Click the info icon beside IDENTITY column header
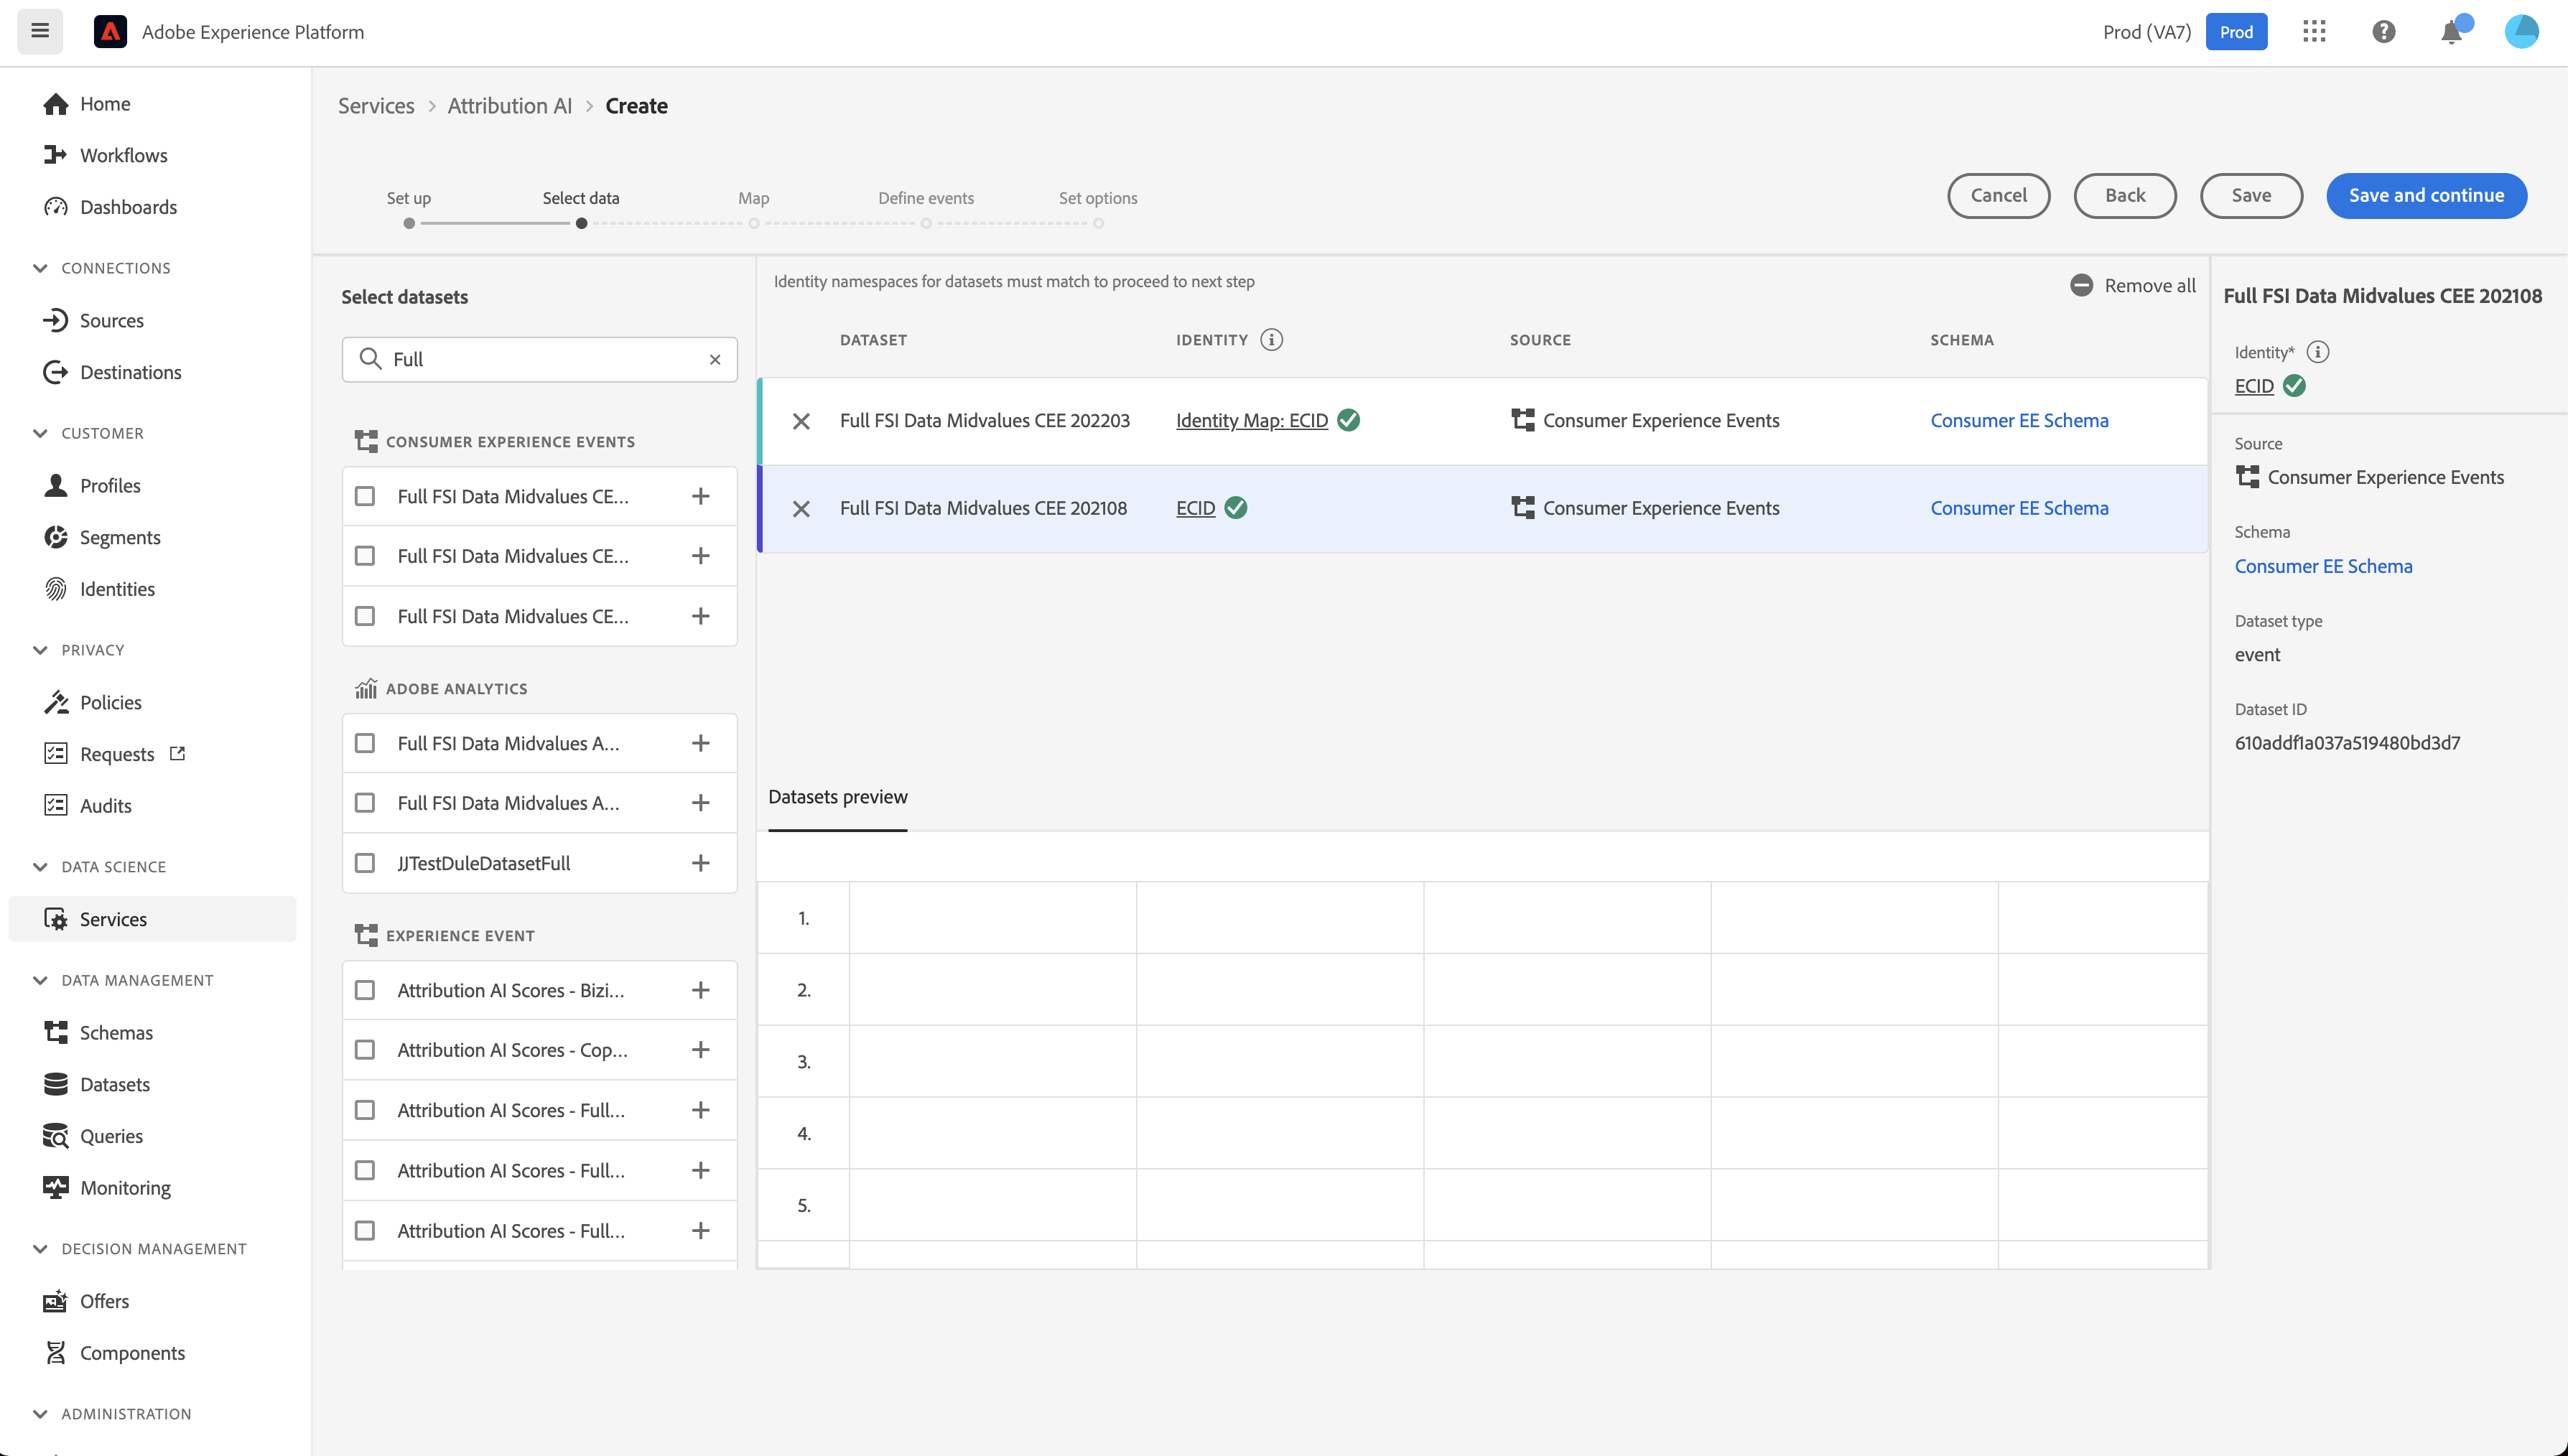 [1271, 340]
